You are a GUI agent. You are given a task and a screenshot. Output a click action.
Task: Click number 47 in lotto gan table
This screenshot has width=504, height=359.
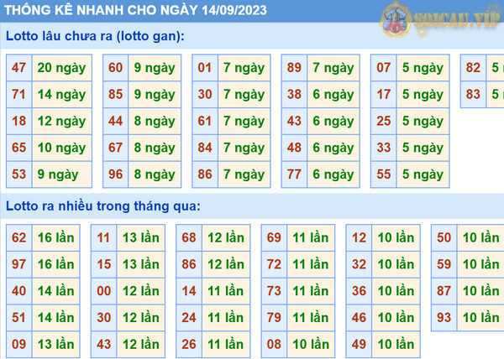click(19, 68)
